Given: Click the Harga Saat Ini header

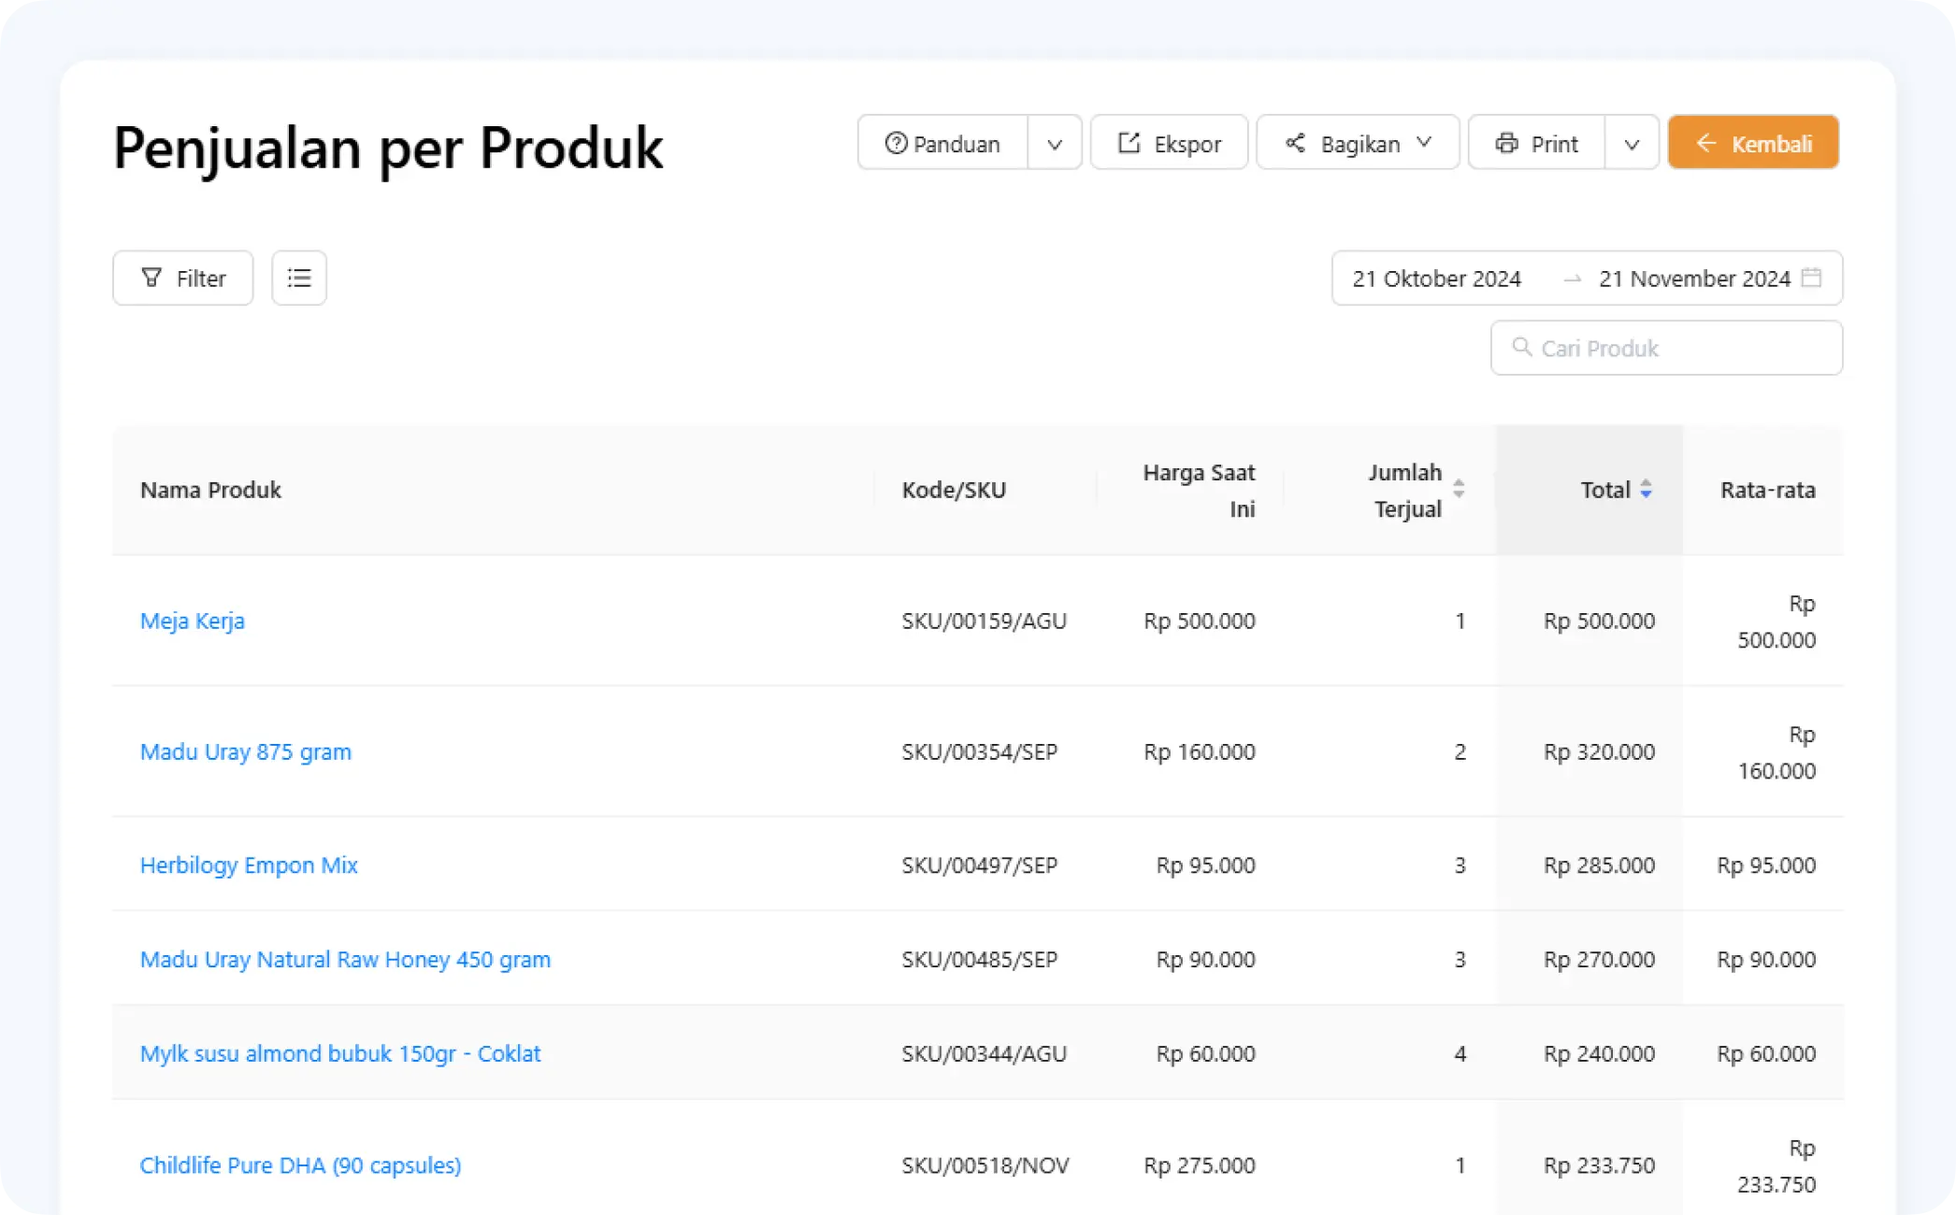Looking at the screenshot, I should (x=1199, y=490).
